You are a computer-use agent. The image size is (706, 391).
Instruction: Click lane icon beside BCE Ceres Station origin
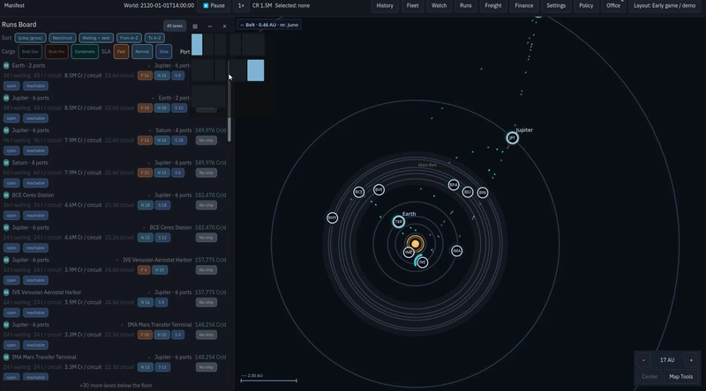pyautogui.click(x=6, y=195)
